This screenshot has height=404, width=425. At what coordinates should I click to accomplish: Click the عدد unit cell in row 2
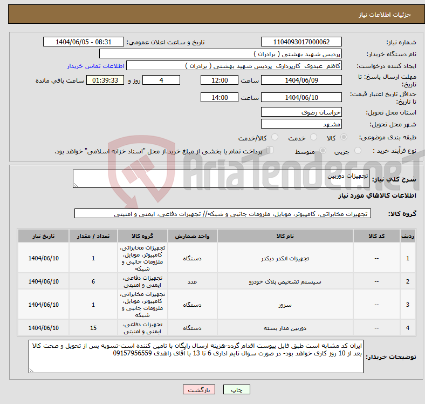[x=192, y=281]
